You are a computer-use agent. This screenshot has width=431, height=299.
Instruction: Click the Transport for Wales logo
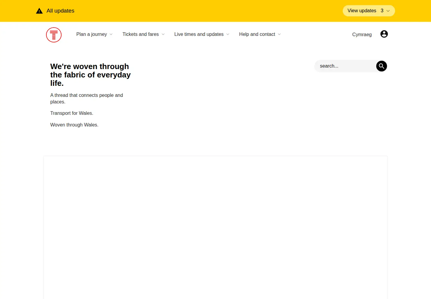click(54, 35)
